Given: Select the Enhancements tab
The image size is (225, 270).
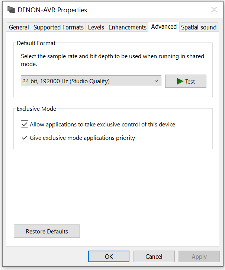Looking at the screenshot, I should tap(127, 27).
